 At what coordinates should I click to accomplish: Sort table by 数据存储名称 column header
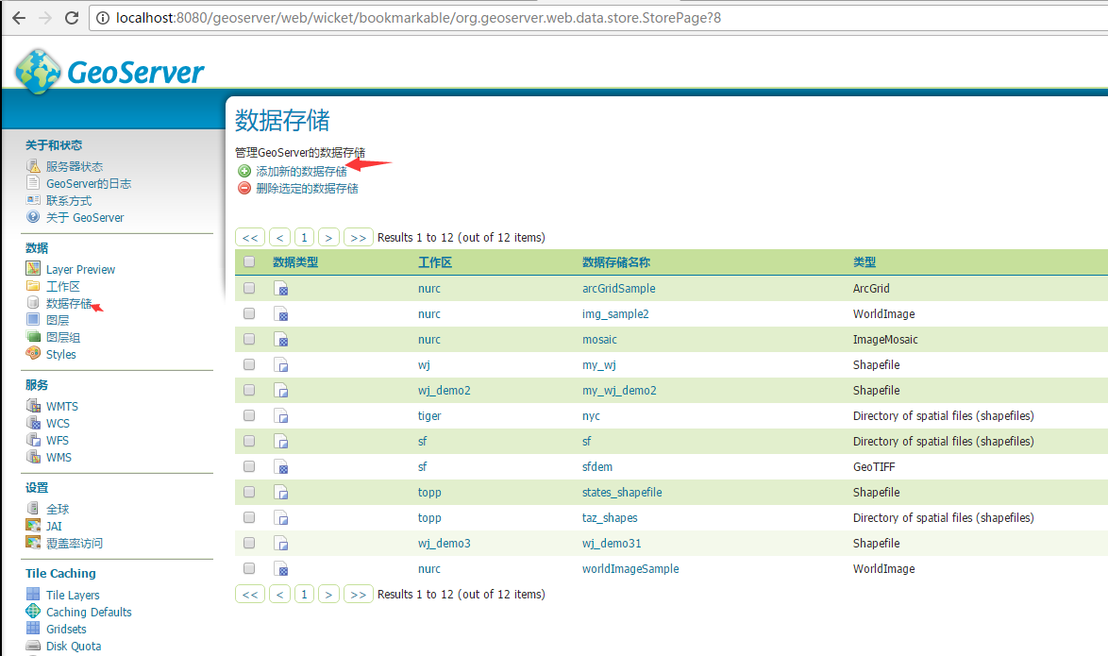(615, 262)
